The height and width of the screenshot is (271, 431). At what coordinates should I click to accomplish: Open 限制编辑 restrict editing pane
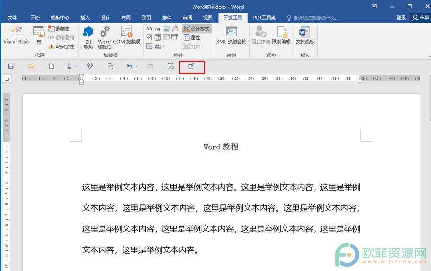click(x=281, y=35)
